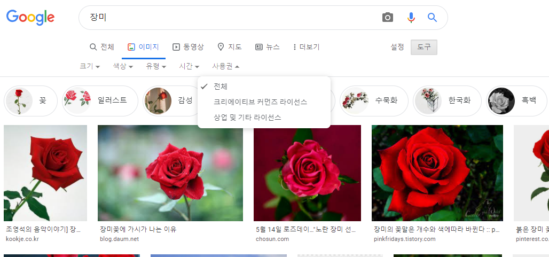The height and width of the screenshot is (257, 549).
Task: Click caption 조영석의 음악이야기
Action: click(x=43, y=230)
